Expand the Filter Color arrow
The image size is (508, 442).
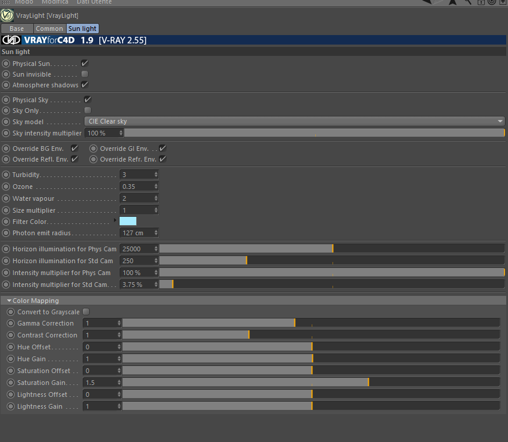(115, 220)
